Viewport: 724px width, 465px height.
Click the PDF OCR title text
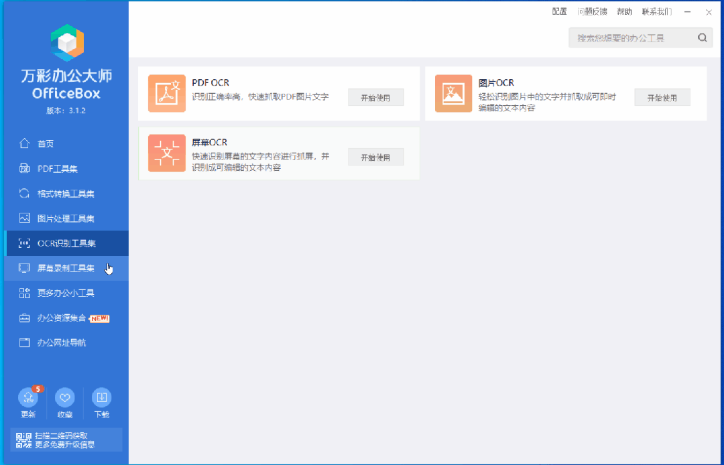click(x=210, y=83)
